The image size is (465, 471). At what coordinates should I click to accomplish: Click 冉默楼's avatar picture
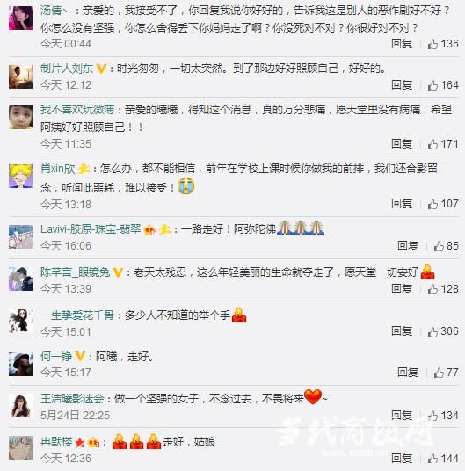click(x=20, y=448)
